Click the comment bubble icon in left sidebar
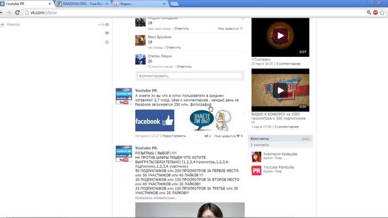Screen dimensions: 388x218 tap(107, 33)
